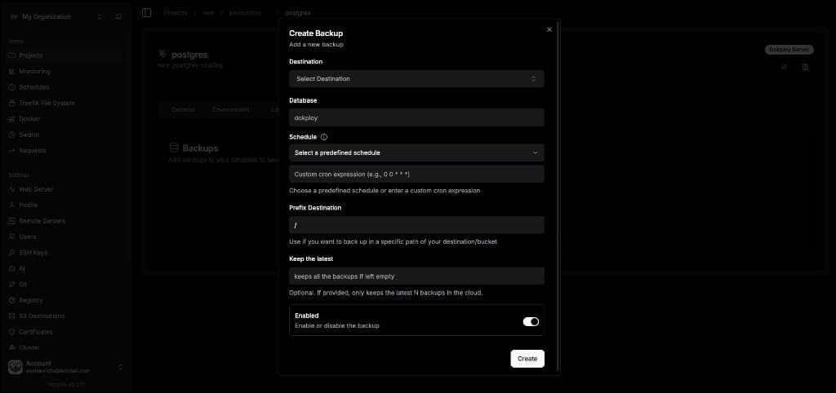The height and width of the screenshot is (393, 836).
Task: Expand the Account menu chevron
Action: (x=121, y=367)
